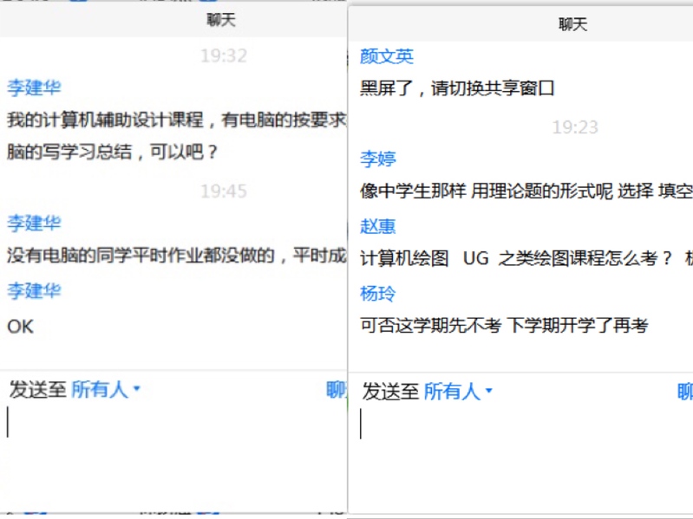693x519 pixels.
Task: Click the 19:23 timestamp
Action: pyautogui.click(x=575, y=127)
